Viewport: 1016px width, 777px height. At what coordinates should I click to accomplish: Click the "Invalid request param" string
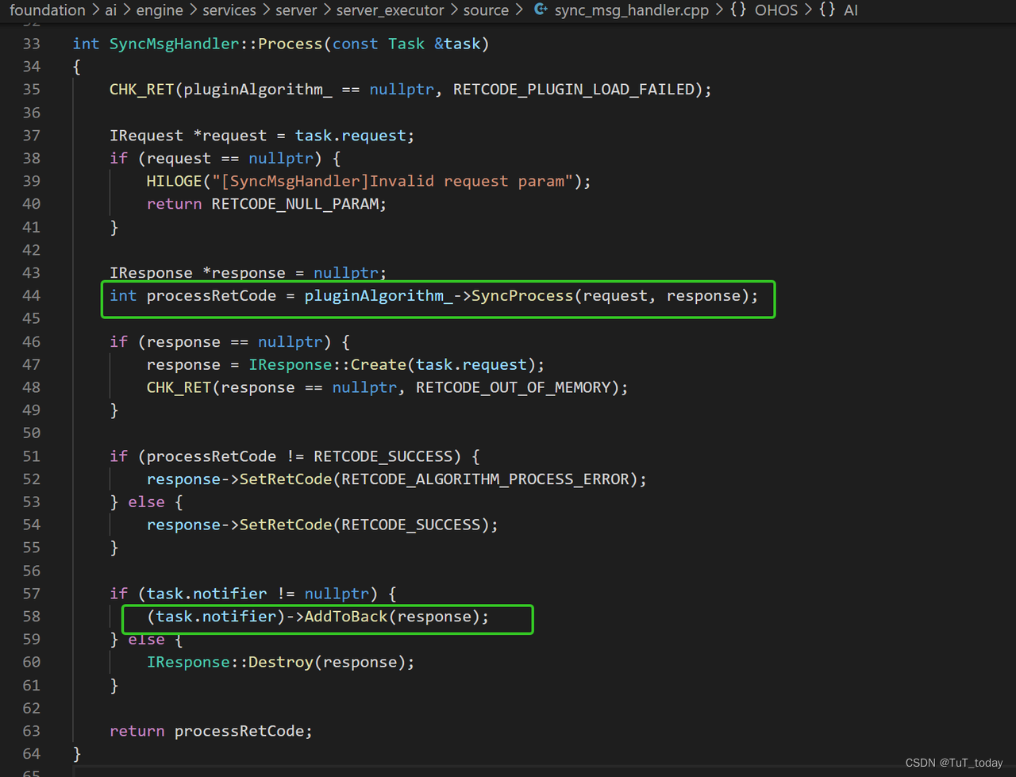[393, 181]
